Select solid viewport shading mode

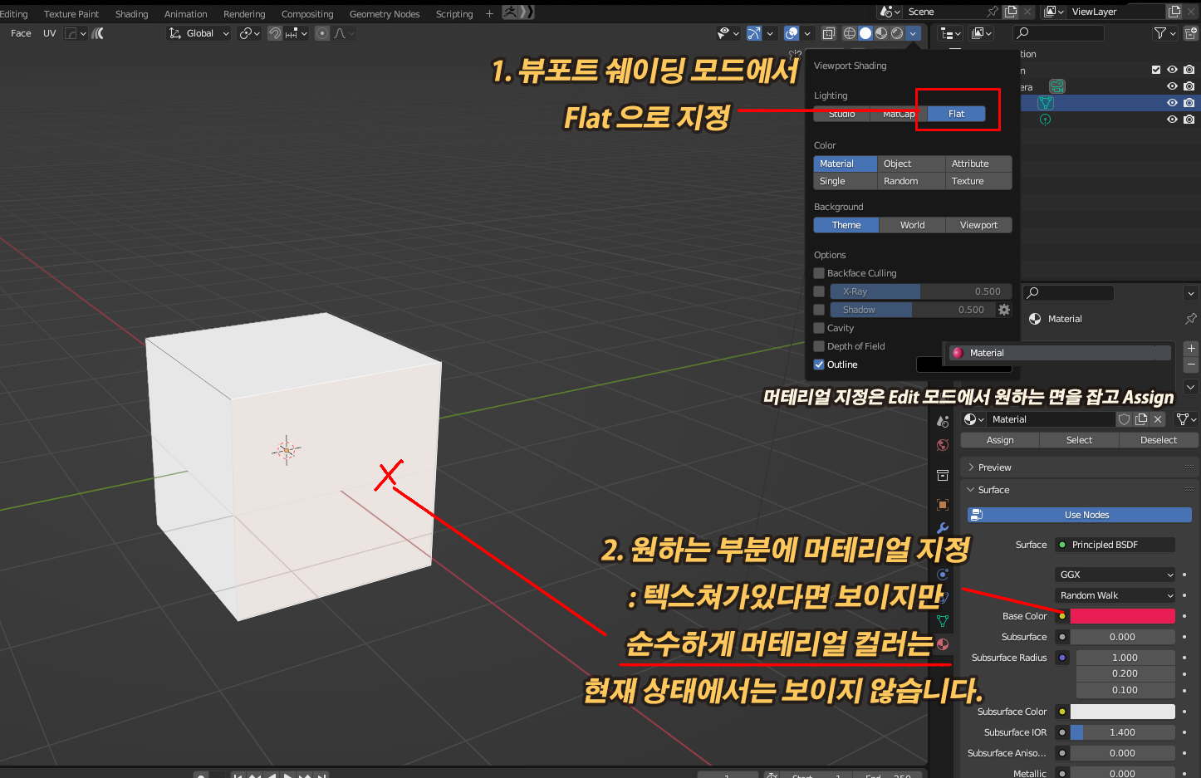pos(865,33)
